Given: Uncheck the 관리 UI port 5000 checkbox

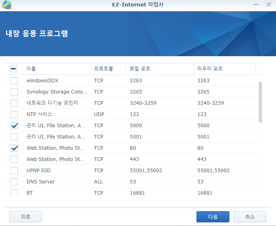Looking at the screenshot, I should tap(14, 126).
